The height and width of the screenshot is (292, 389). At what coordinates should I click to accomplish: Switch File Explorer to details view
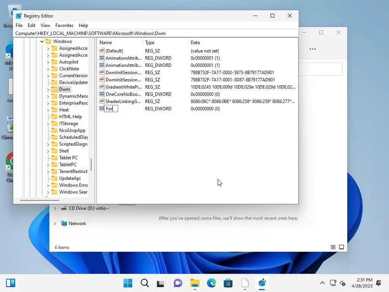[x=333, y=247]
